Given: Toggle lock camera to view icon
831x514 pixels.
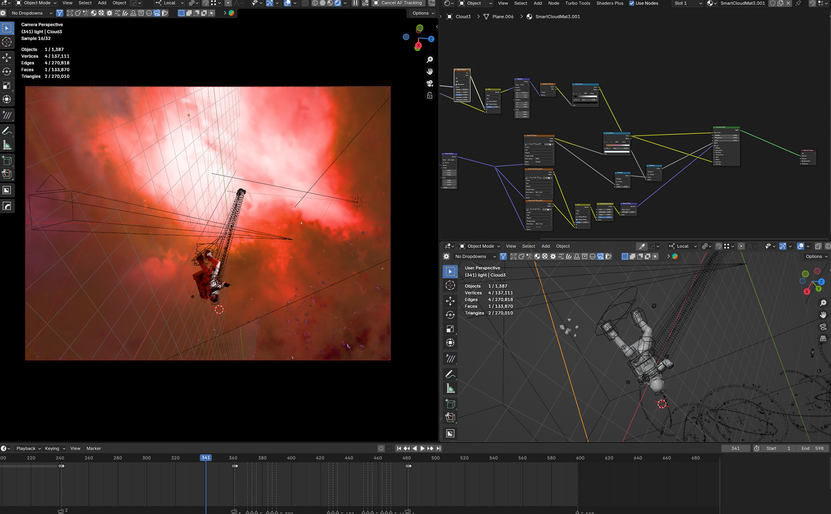Looking at the screenshot, I should [x=430, y=95].
